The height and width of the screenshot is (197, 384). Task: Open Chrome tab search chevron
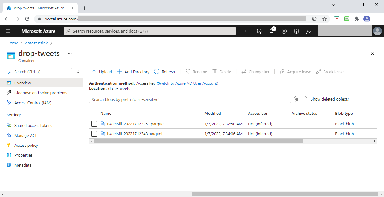334,5
